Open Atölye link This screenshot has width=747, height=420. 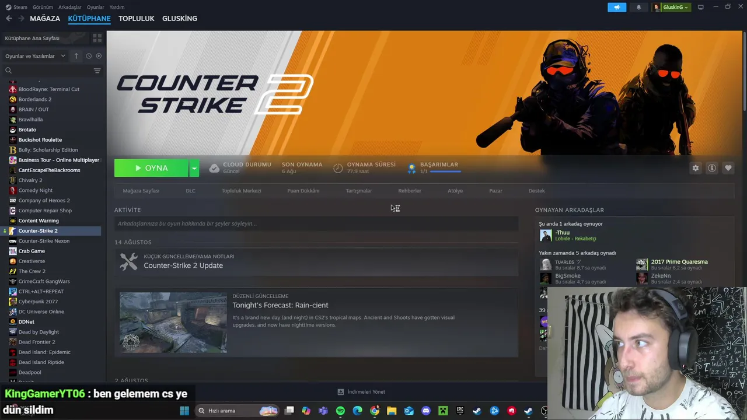(x=455, y=191)
